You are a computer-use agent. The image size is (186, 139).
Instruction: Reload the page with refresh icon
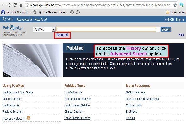click(15, 5)
